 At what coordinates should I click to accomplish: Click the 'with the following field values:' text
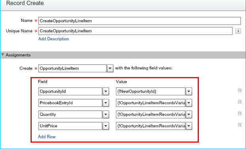coord(144,68)
